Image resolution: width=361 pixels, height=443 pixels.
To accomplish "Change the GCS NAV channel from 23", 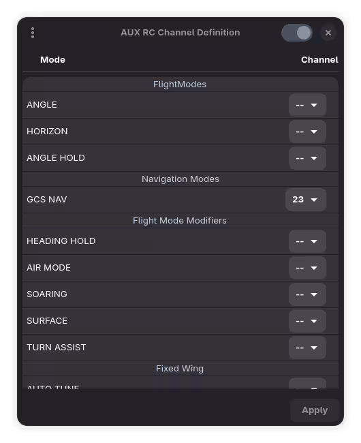I will (306, 200).
